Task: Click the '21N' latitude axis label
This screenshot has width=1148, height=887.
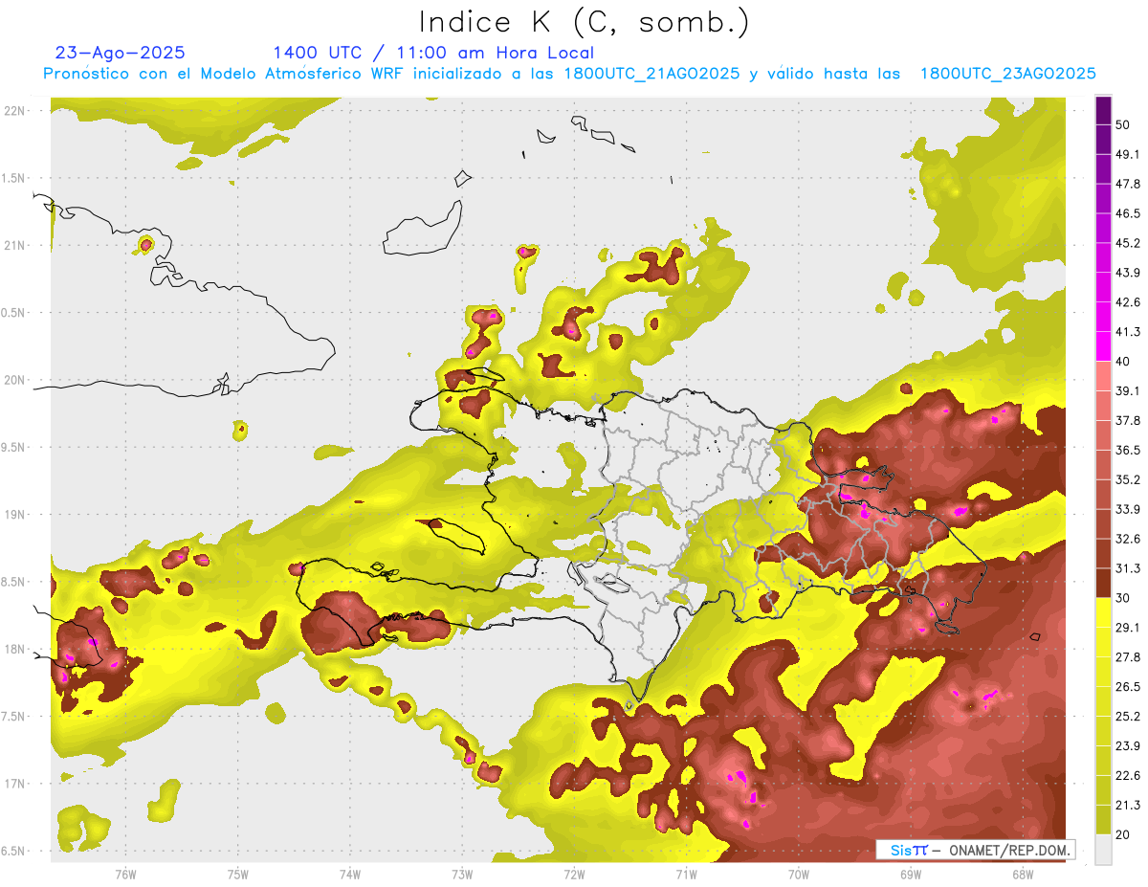Action: coord(14,246)
